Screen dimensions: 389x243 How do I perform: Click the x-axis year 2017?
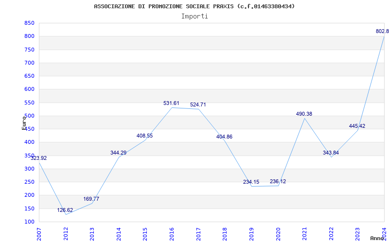tap(198, 234)
